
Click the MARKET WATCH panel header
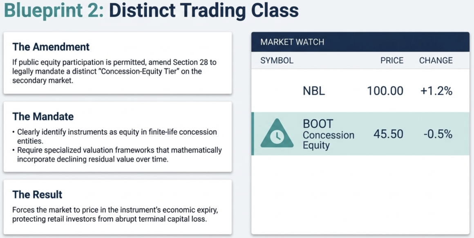pos(292,42)
